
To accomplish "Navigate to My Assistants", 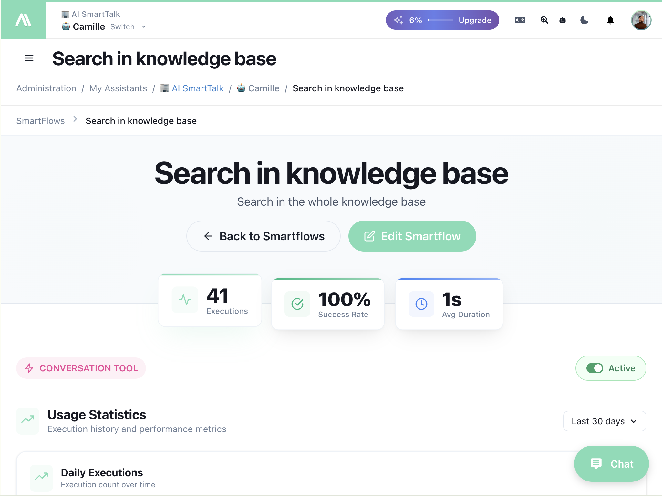I will pyautogui.click(x=118, y=88).
